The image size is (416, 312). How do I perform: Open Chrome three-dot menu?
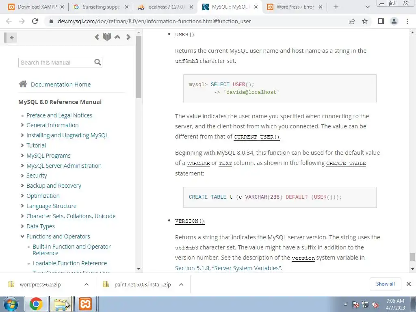407,21
